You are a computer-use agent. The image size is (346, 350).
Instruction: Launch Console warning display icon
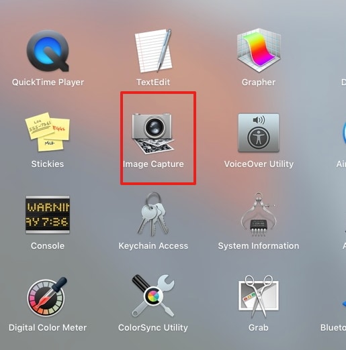click(x=48, y=215)
